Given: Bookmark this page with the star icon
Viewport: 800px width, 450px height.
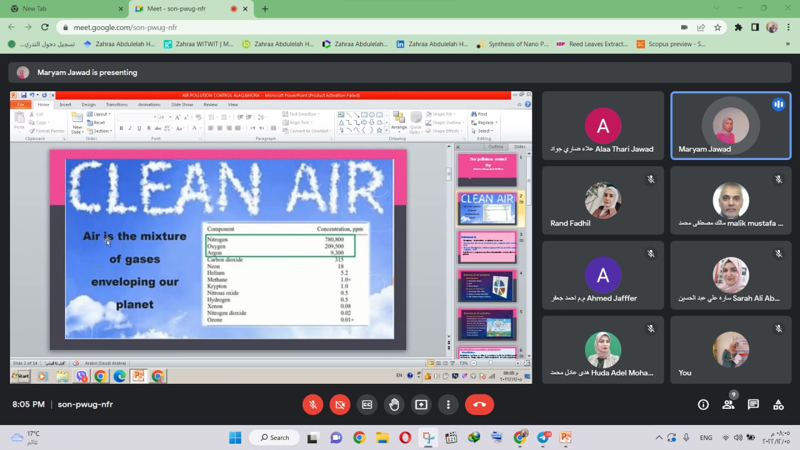Looking at the screenshot, I should tap(717, 27).
